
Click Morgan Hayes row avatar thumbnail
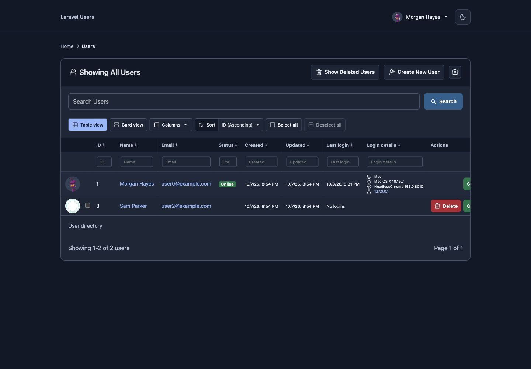pos(73,184)
